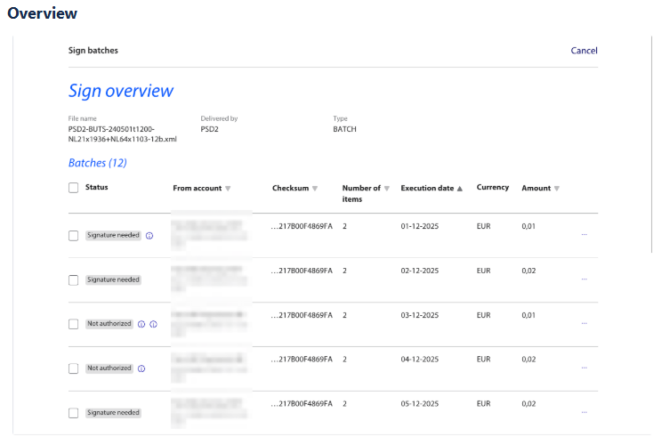662x437 pixels.
Task: Click Not authorized badge for 03-12-2025
Action: pos(109,324)
